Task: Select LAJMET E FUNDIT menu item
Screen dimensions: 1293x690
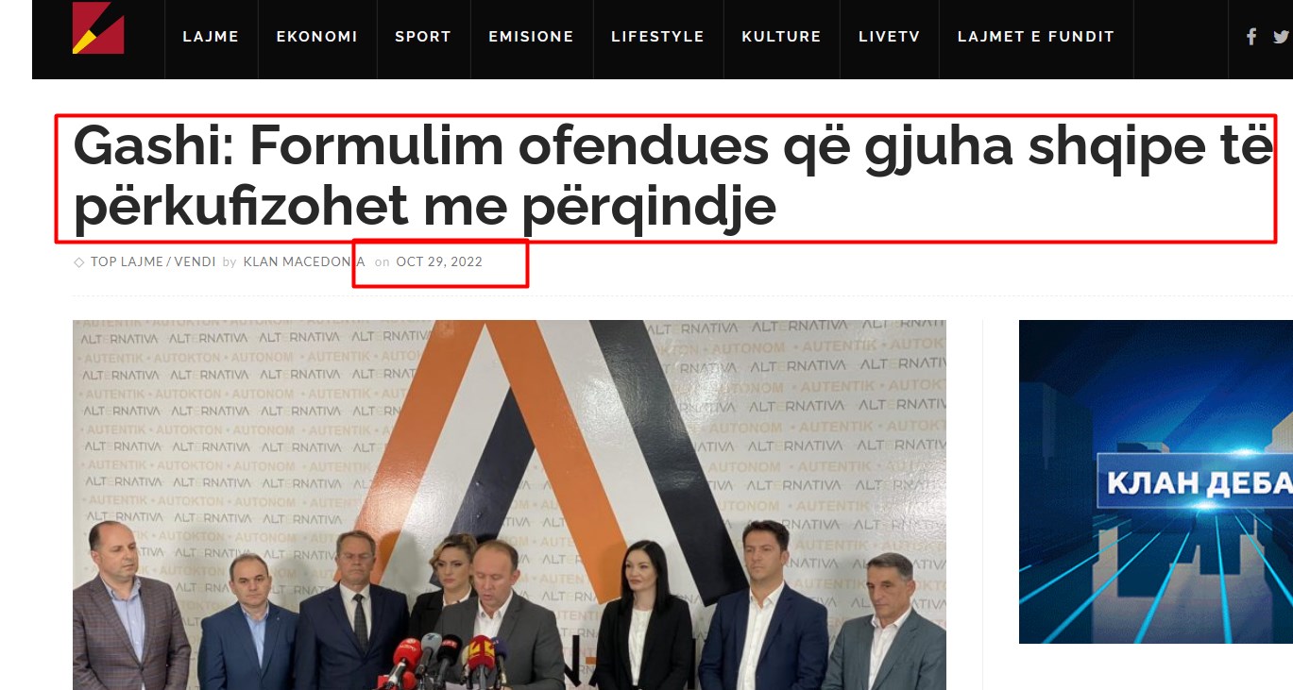Action: coord(1036,37)
